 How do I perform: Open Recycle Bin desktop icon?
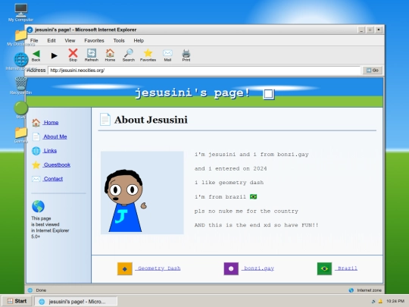click(21, 86)
